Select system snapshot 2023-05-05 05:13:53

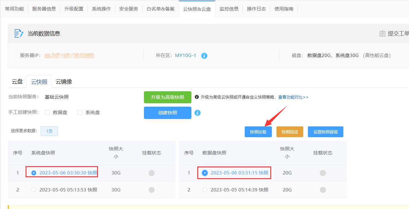pos(34,190)
